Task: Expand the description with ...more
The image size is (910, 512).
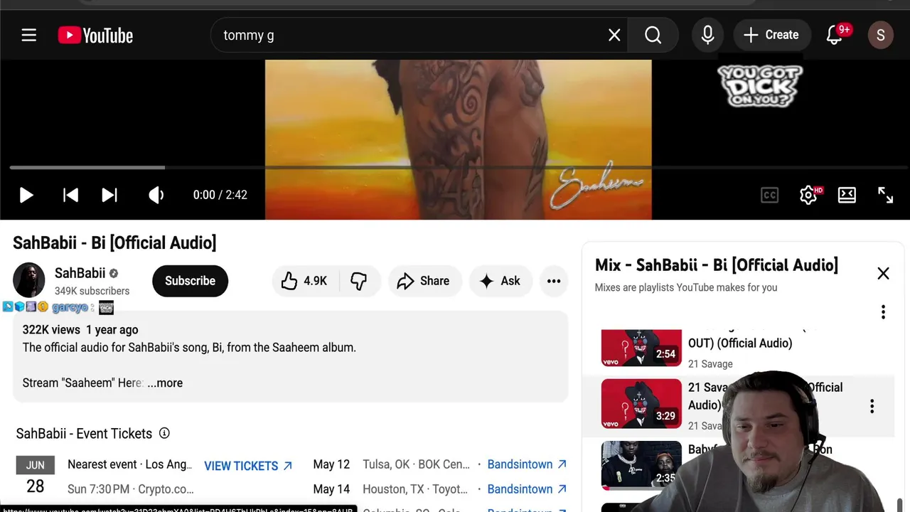Action: 165,383
